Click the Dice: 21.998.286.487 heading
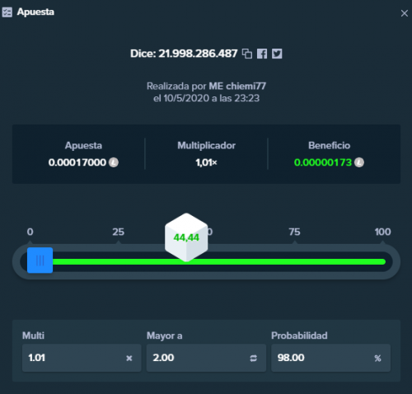 tap(184, 54)
